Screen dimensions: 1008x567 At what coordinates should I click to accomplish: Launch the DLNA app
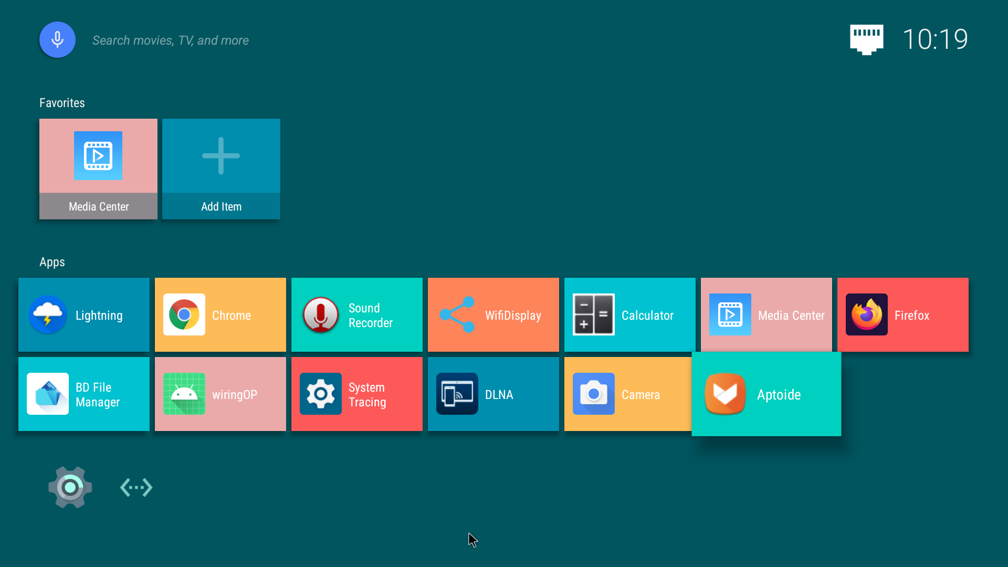point(493,394)
